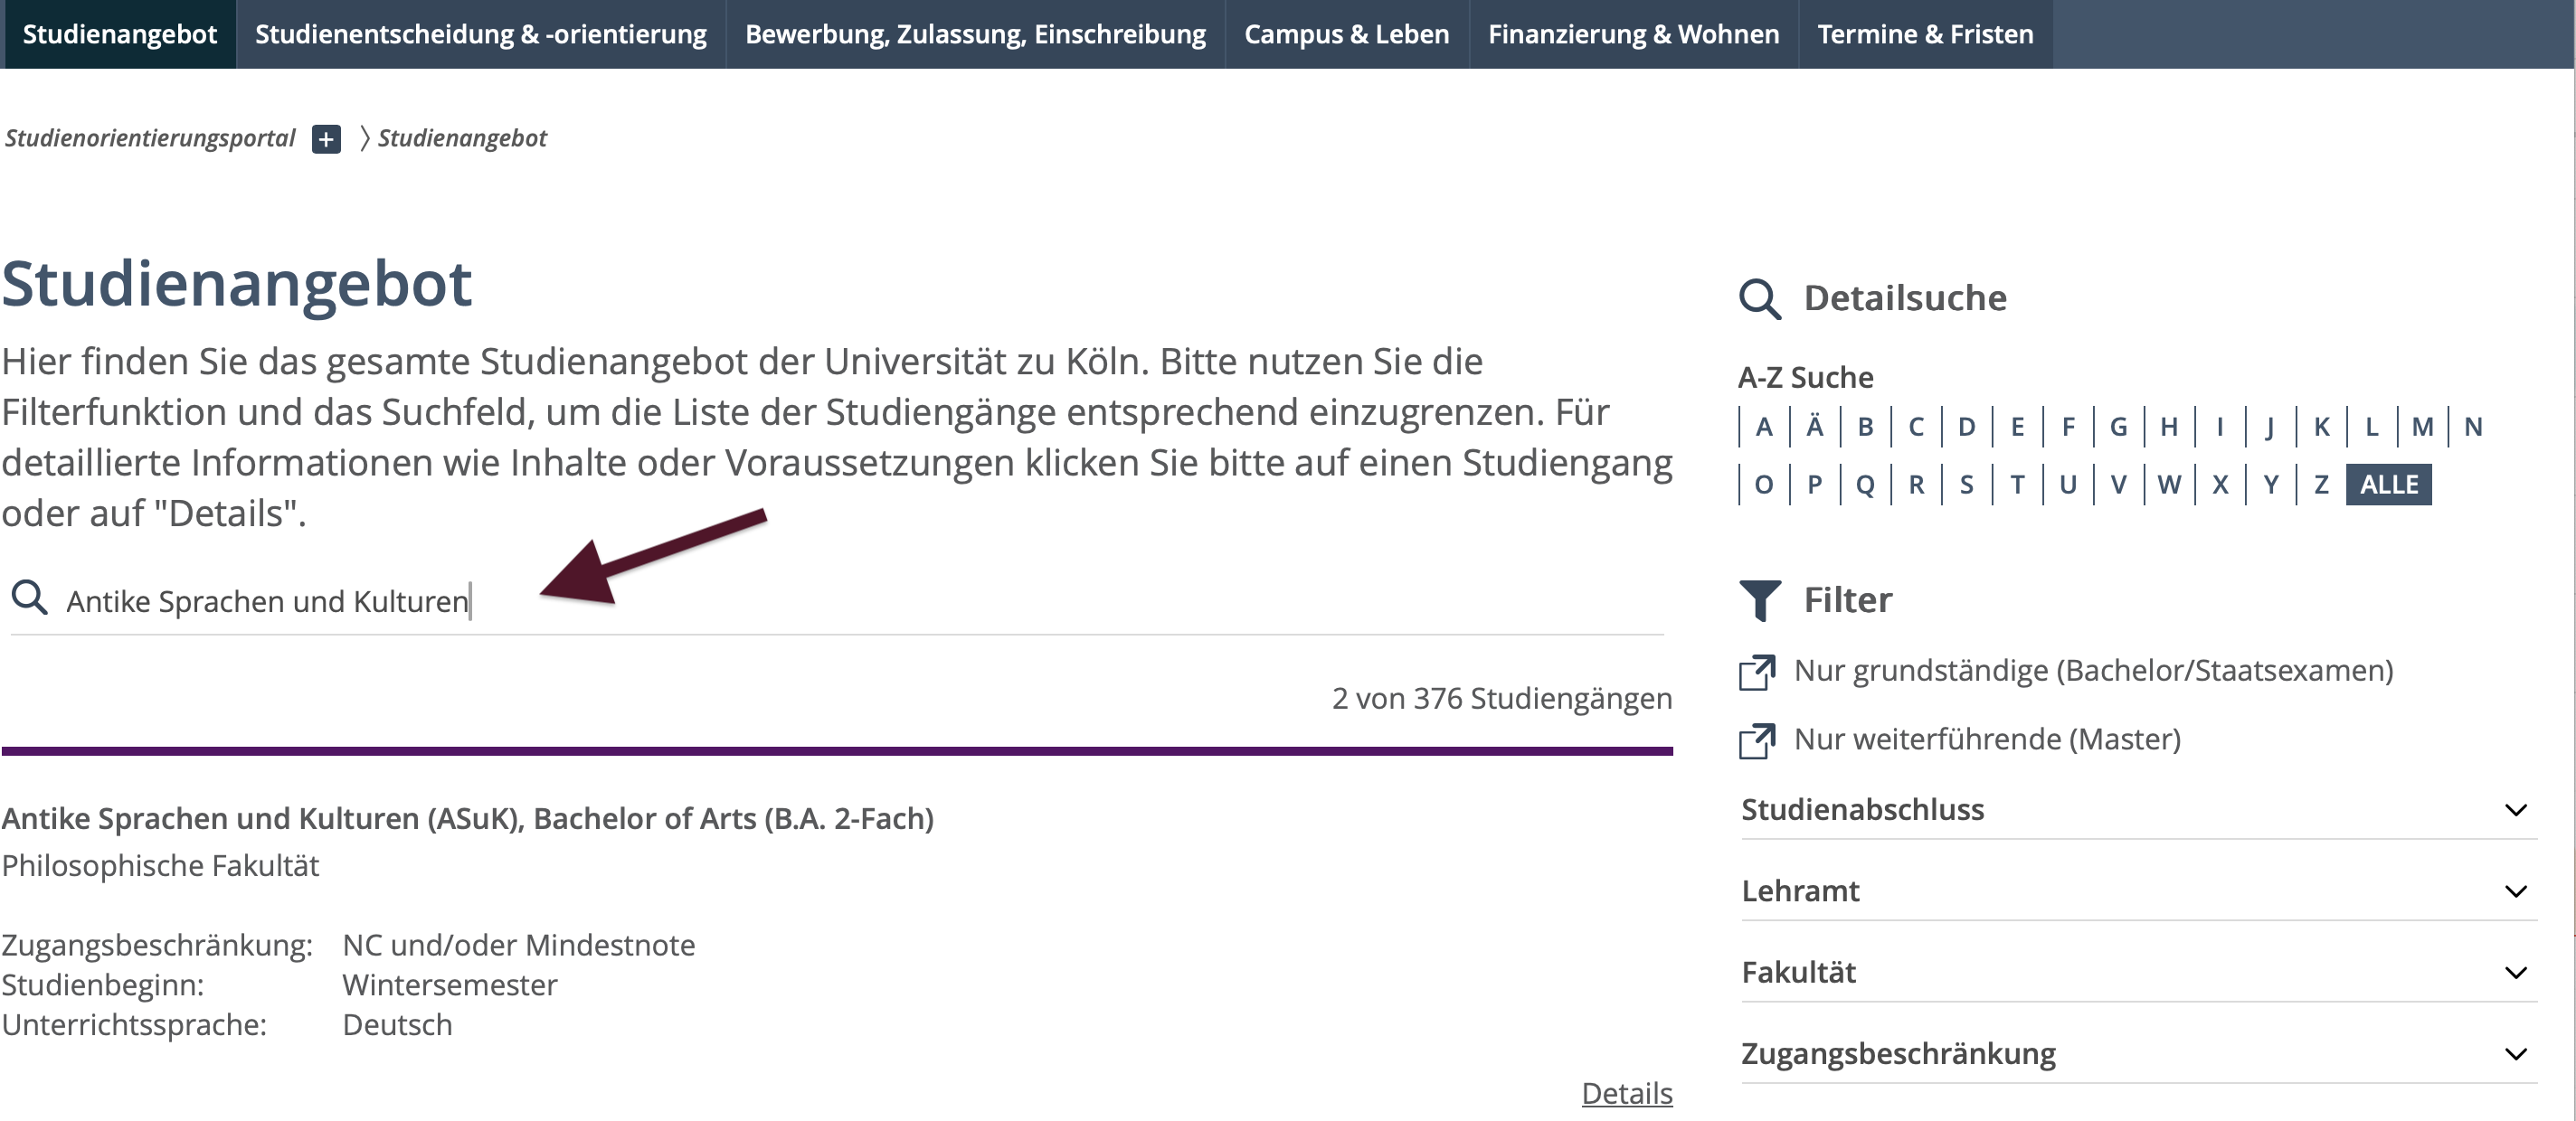Select letter T in A-Z Suche
Image resolution: width=2576 pixels, height=1121 pixels.
(2017, 485)
